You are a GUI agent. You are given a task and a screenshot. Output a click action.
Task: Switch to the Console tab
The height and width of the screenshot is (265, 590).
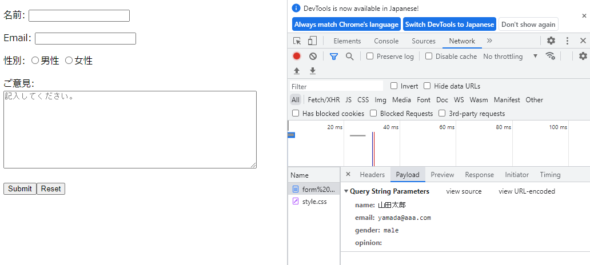click(386, 41)
